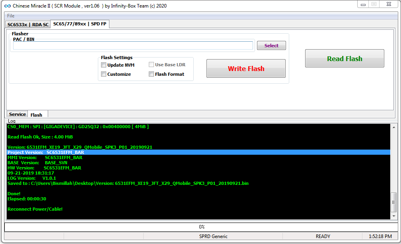Click the 'SPRD Generic' status bar entry
Screen dimensions: 401x244
(213, 236)
